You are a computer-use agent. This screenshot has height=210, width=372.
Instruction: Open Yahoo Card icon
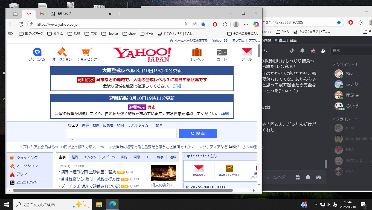click(222, 52)
